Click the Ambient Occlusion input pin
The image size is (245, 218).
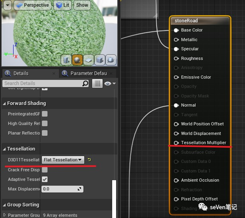(x=176, y=180)
